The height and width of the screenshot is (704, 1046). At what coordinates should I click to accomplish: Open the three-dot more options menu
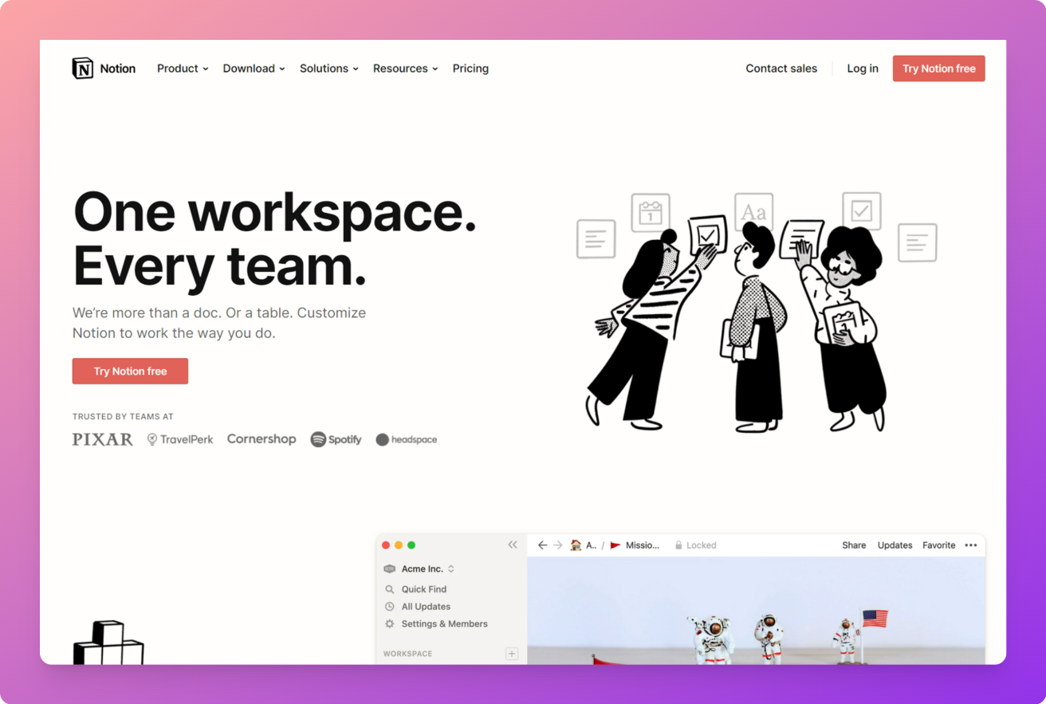coord(971,545)
